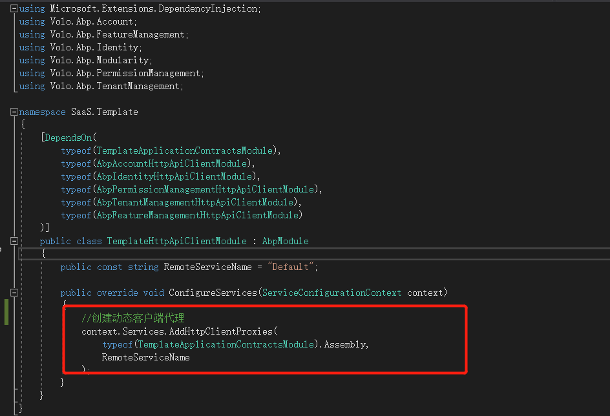Collapse the ConfigureServices method body
The image size is (610, 416).
click(x=14, y=292)
